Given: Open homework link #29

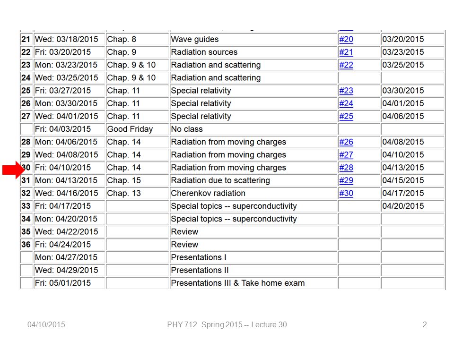Looking at the screenshot, I should tap(346, 180).
